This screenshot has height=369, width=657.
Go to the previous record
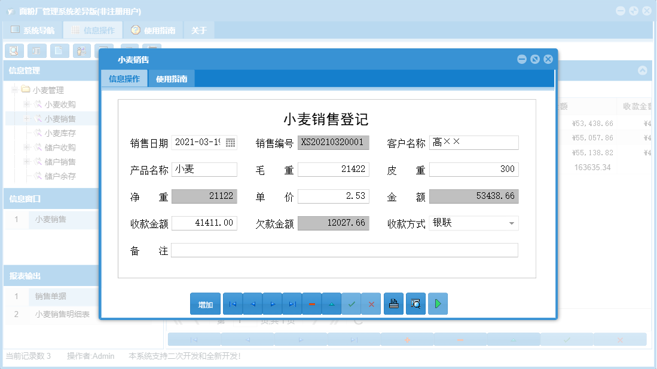pos(252,303)
